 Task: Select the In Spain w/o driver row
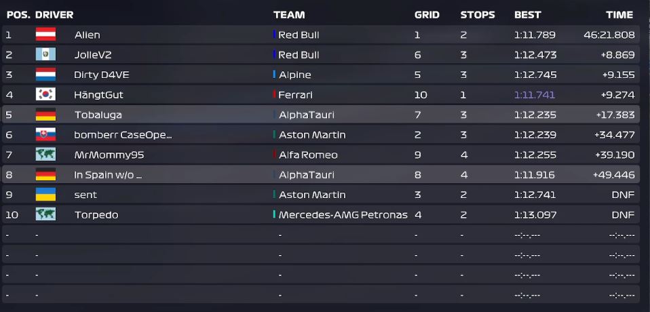321,174
